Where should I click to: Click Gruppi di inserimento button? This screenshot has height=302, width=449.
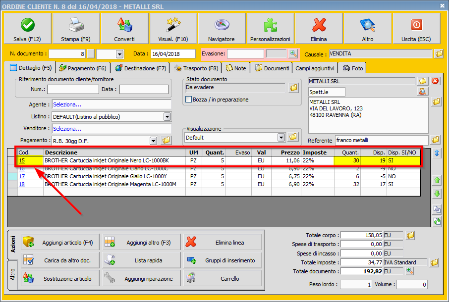[223, 260]
